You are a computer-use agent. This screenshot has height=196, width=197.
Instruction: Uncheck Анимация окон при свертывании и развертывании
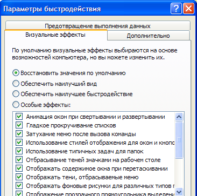pos(19,117)
